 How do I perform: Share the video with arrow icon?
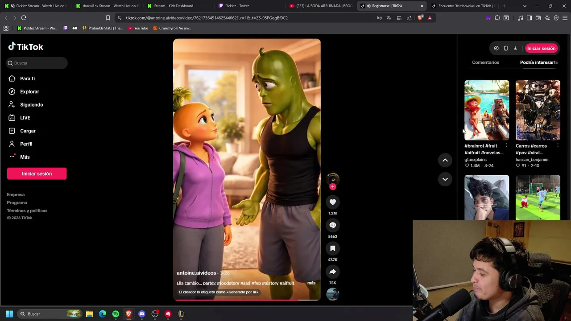click(332, 272)
